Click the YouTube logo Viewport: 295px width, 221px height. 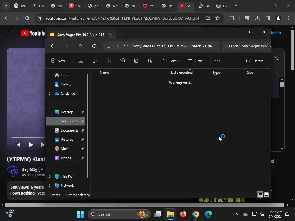(x=33, y=33)
